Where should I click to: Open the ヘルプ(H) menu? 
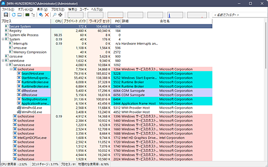pos(97,10)
